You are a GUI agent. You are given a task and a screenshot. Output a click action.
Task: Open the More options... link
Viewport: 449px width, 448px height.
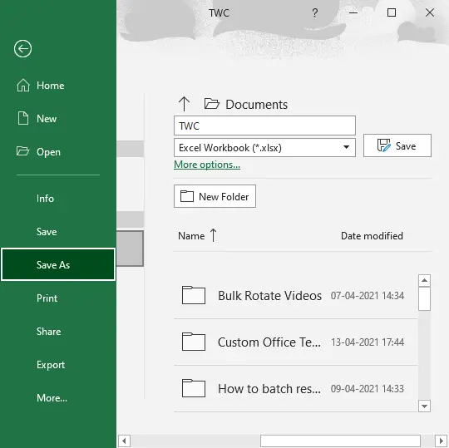207,165
